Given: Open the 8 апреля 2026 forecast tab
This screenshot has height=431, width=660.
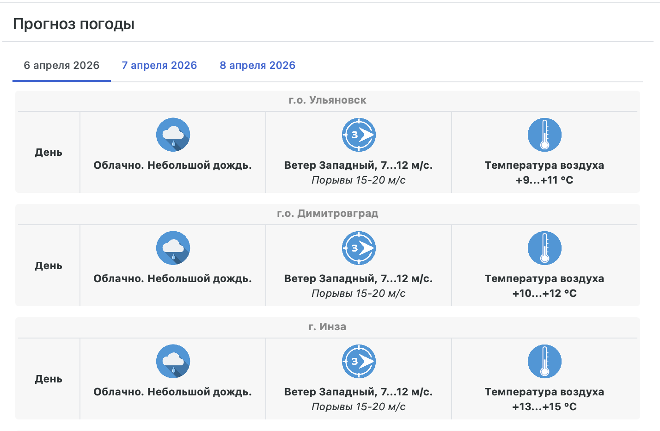Looking at the screenshot, I should click(x=257, y=65).
